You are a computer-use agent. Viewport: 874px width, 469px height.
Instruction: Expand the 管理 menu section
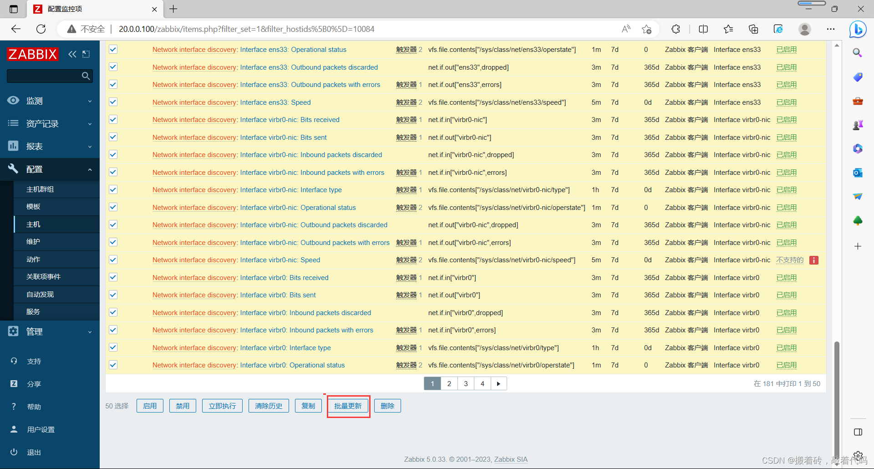coord(50,331)
